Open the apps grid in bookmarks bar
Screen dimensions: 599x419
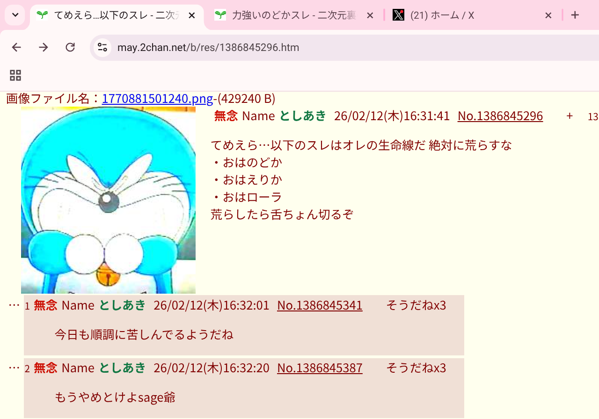(x=15, y=75)
